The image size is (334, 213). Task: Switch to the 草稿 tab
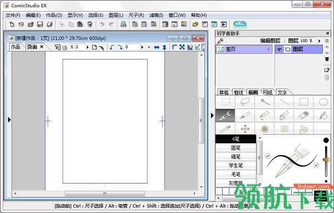pyautogui.click(x=224, y=92)
